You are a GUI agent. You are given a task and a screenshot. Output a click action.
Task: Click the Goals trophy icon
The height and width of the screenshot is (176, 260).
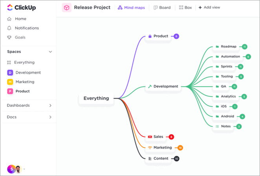click(9, 38)
